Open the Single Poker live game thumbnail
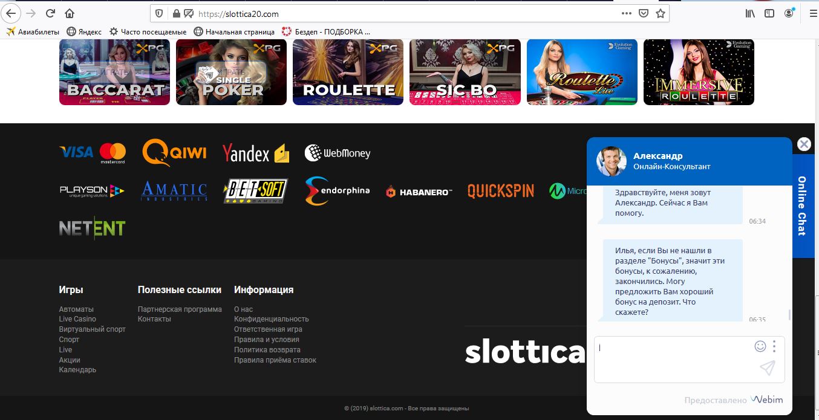 point(231,72)
